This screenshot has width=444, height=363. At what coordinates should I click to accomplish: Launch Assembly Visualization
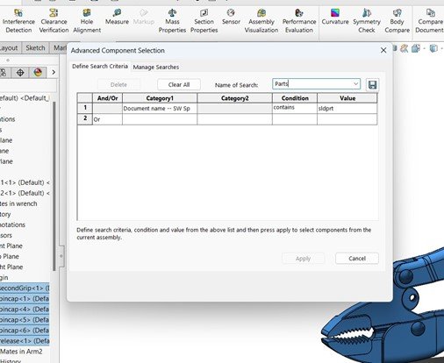pyautogui.click(x=261, y=21)
